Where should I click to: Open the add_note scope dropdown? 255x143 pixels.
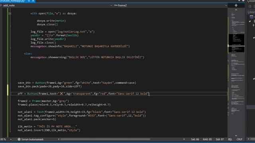(x=56, y=5)
